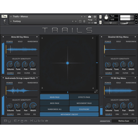Click the X-axis slider below the XY pad

pos(67,92)
